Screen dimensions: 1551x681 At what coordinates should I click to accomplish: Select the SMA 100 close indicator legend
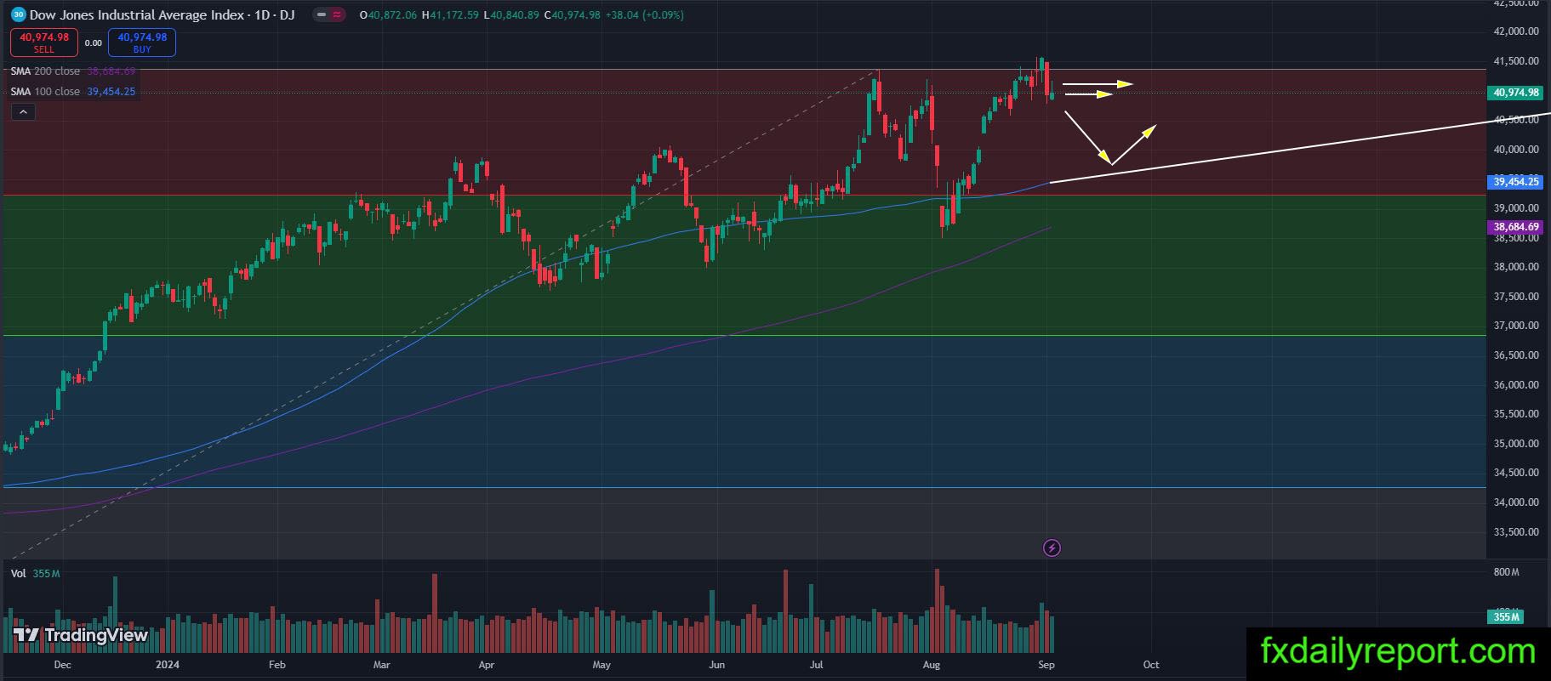click(73, 92)
